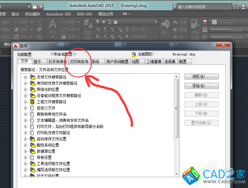This screenshot has width=248, height=188.
Task: Click the 工程文件搜索路径 yellow file icon
Action: (32, 102)
